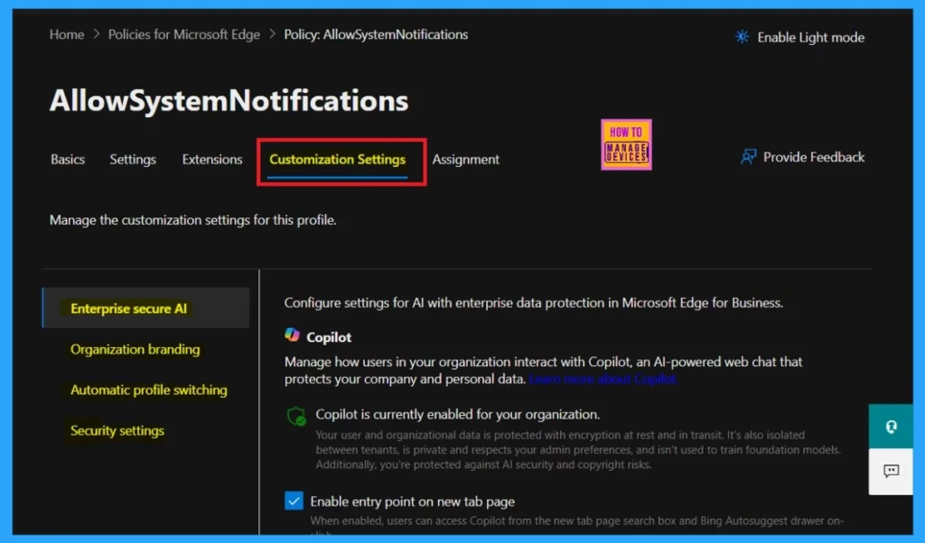Go to the Assignment tab

pyautogui.click(x=465, y=160)
